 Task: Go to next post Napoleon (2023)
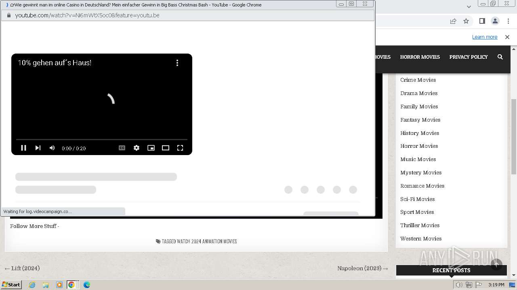[363, 268]
